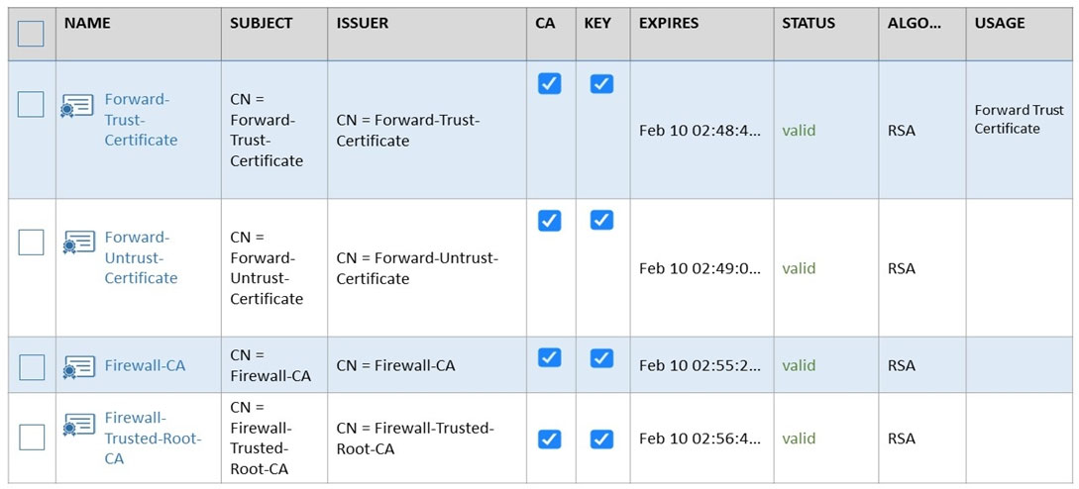Toggle KEY checkbox for Forward-Untrust-Certificate

tap(601, 220)
